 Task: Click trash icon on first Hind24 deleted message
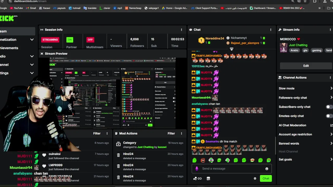pyautogui.click(x=118, y=155)
